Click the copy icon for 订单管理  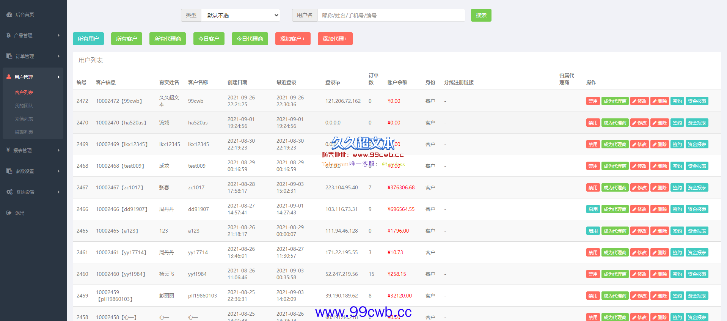click(9, 56)
